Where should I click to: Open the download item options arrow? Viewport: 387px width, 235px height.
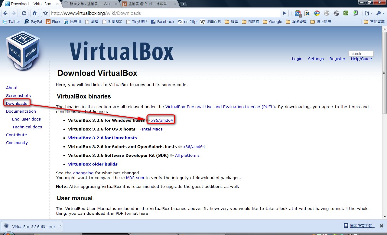coord(61,226)
